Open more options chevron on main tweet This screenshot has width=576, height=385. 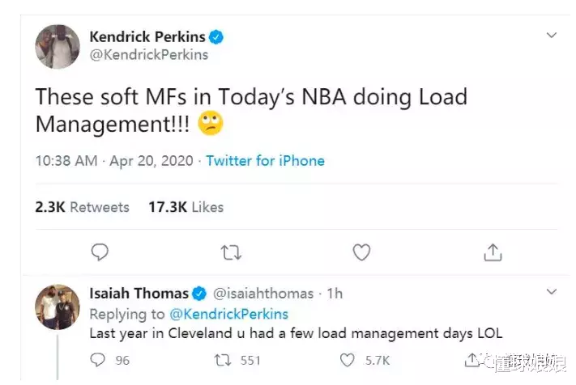click(552, 36)
